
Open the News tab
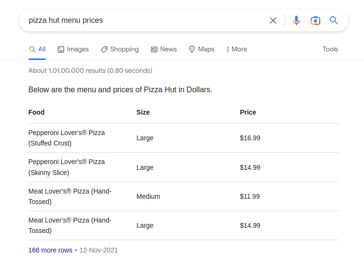pos(164,49)
